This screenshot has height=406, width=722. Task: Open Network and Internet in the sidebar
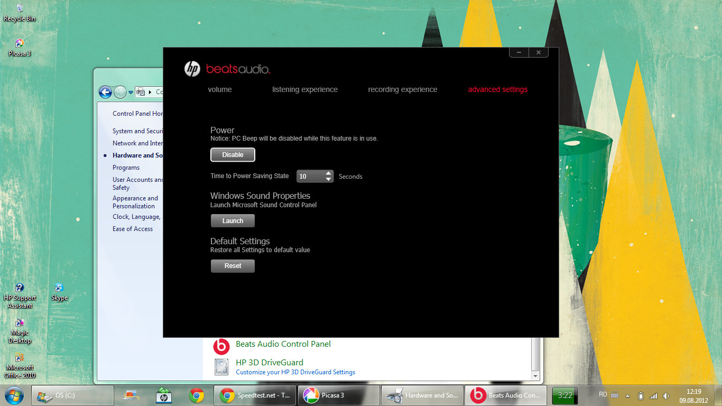pos(137,143)
